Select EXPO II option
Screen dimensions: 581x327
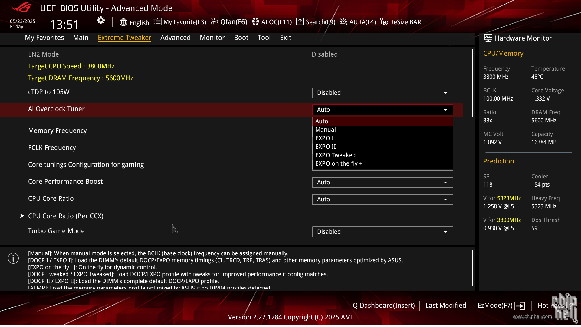[382, 147]
